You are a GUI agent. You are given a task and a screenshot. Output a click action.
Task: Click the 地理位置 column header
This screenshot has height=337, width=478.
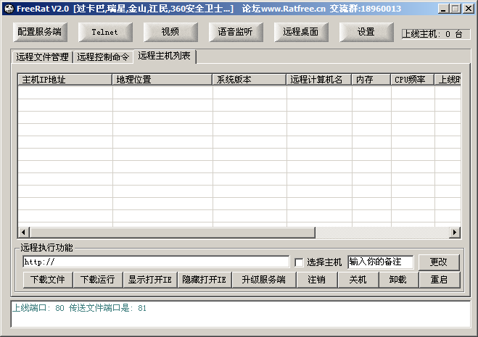(162, 80)
